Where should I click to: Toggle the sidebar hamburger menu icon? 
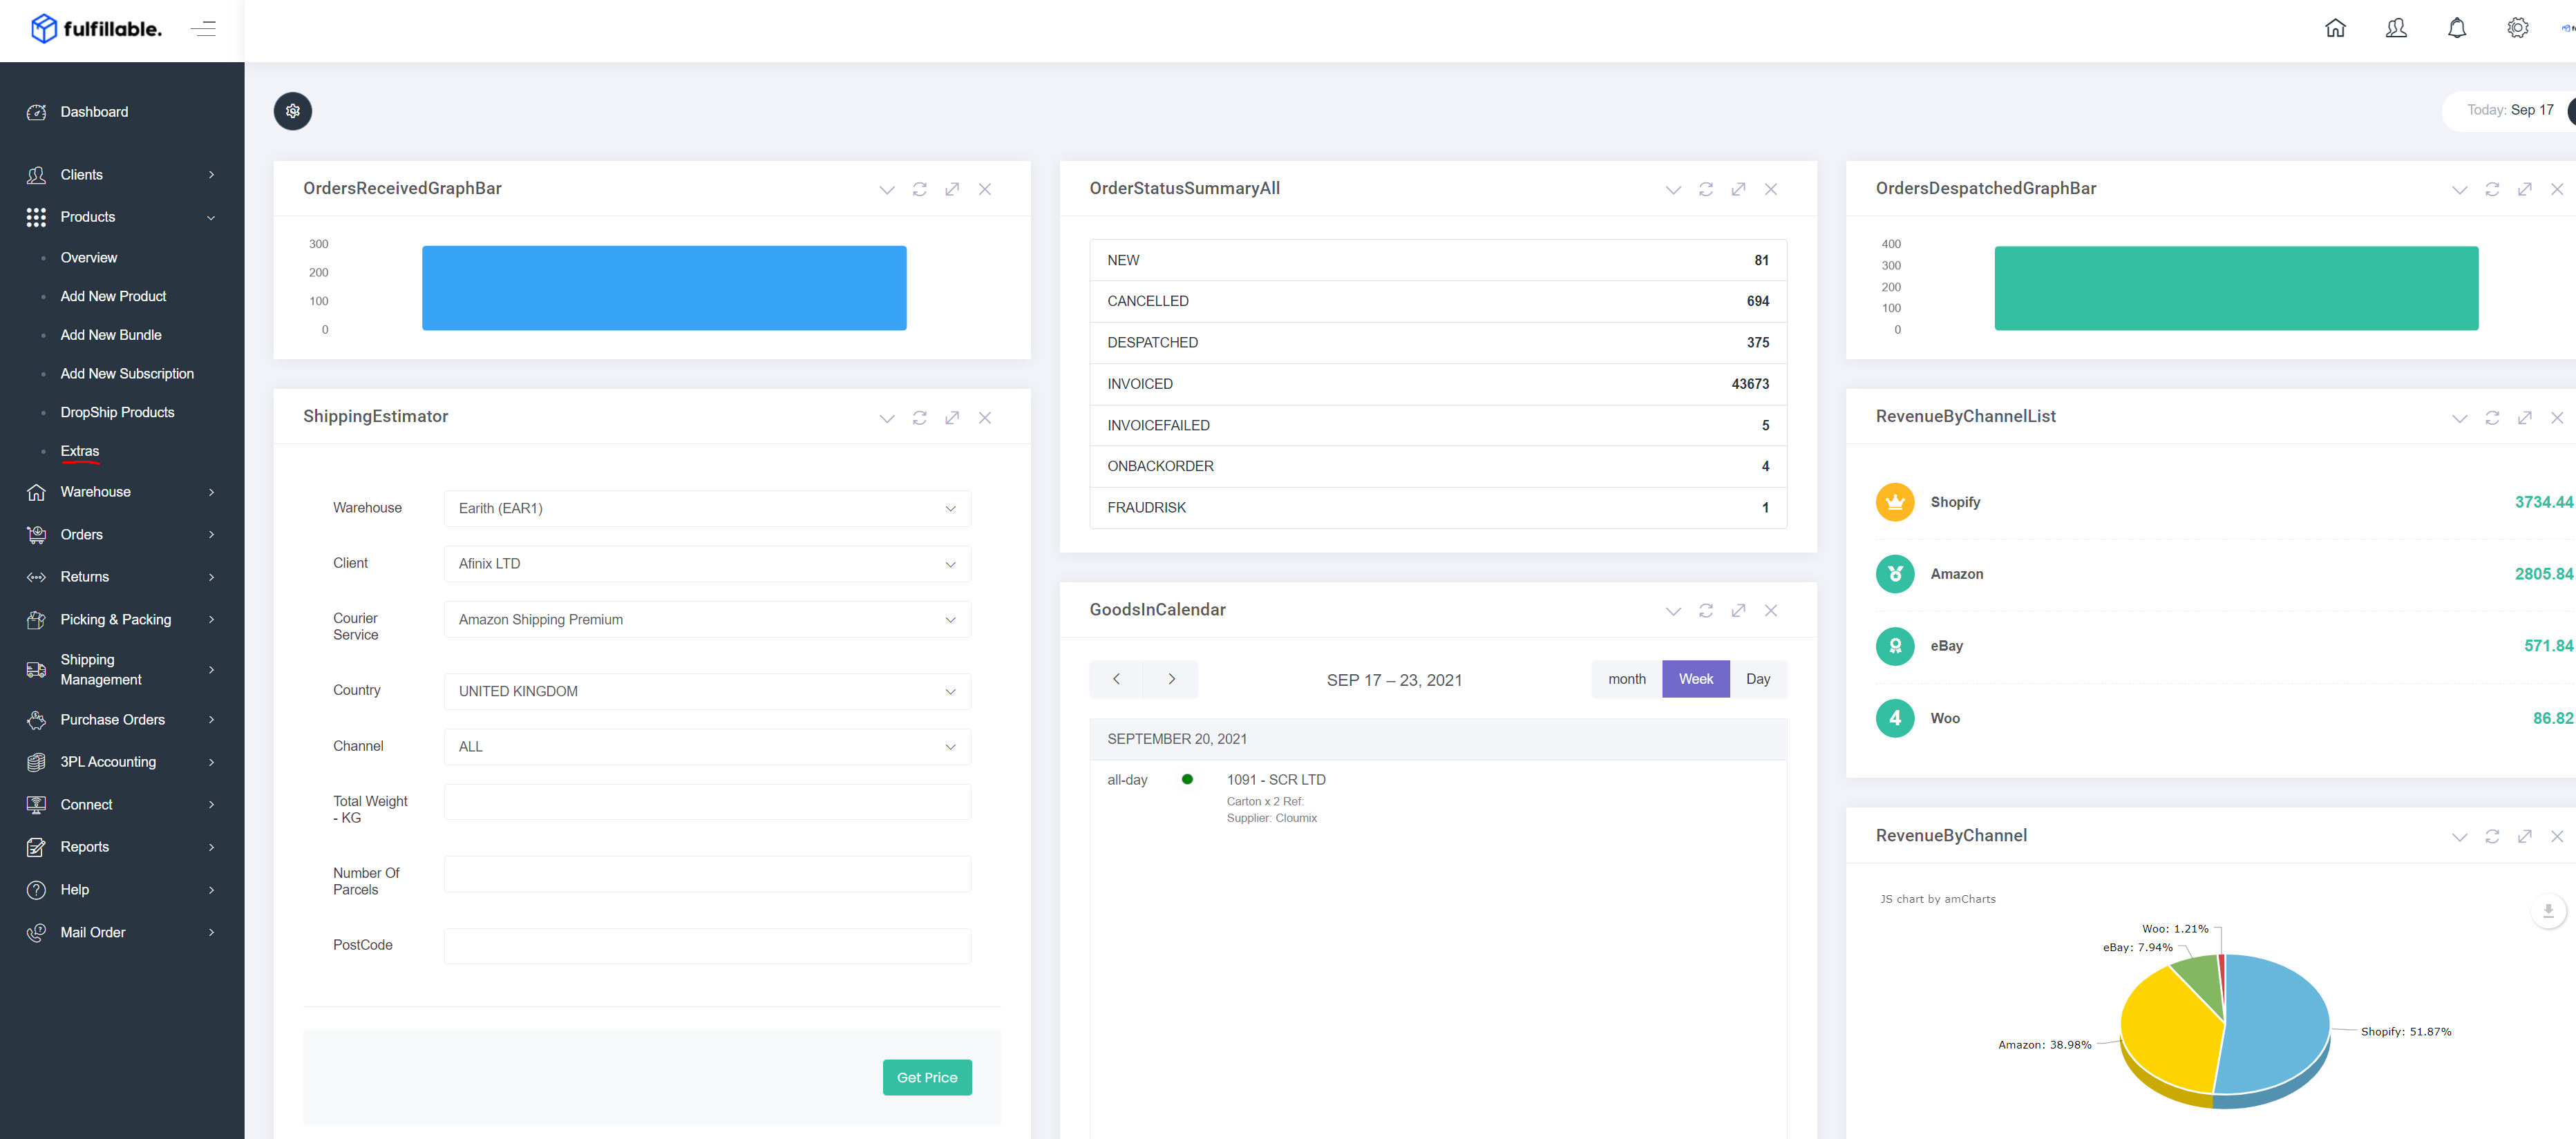[203, 29]
